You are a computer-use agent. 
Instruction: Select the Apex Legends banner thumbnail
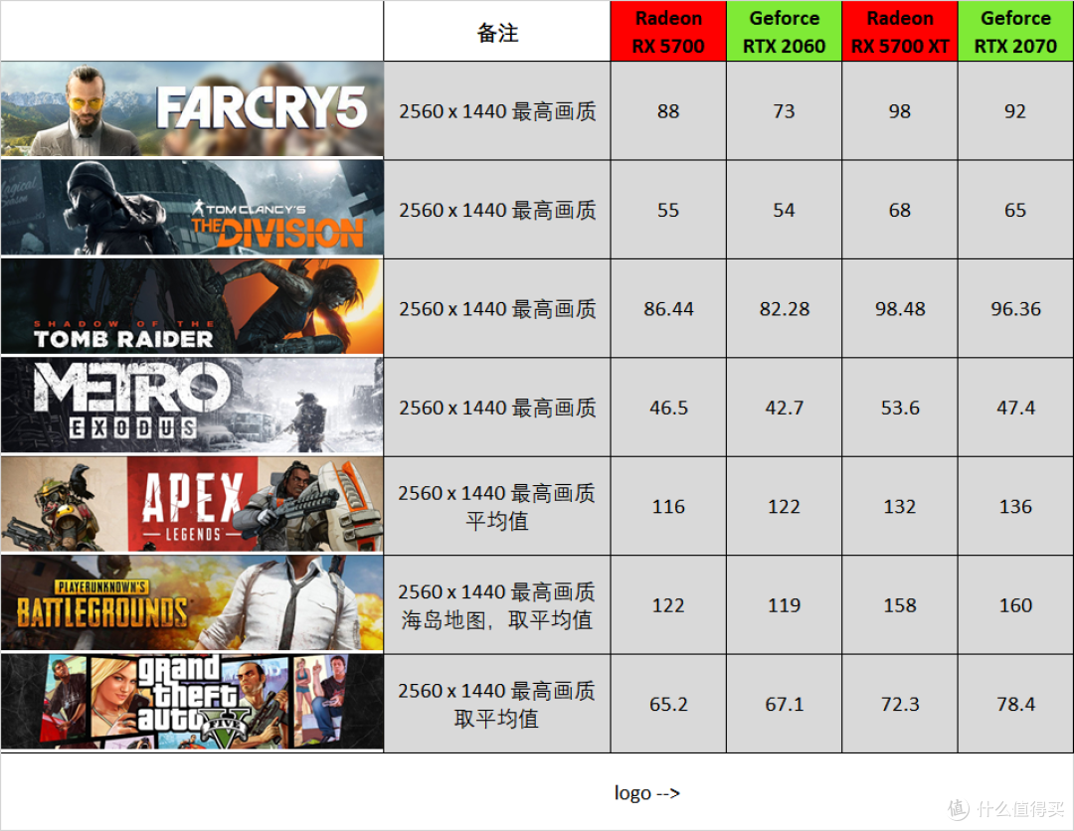(x=192, y=505)
